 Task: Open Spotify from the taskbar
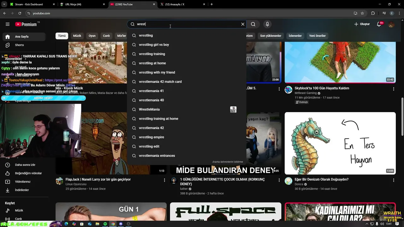(105, 224)
